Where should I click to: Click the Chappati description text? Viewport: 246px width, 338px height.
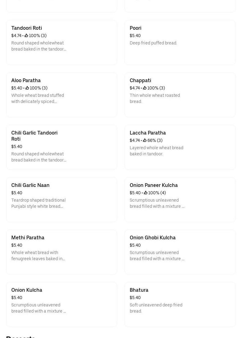coord(155,98)
